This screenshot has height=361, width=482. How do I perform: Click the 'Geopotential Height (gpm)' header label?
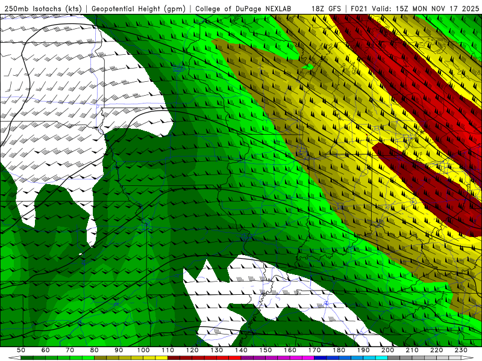tap(139, 9)
